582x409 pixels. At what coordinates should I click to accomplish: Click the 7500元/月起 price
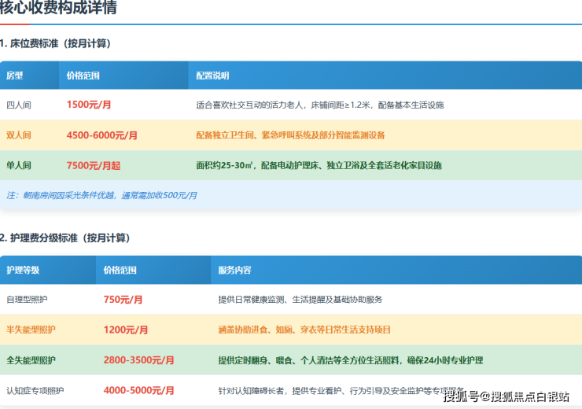[x=94, y=166]
